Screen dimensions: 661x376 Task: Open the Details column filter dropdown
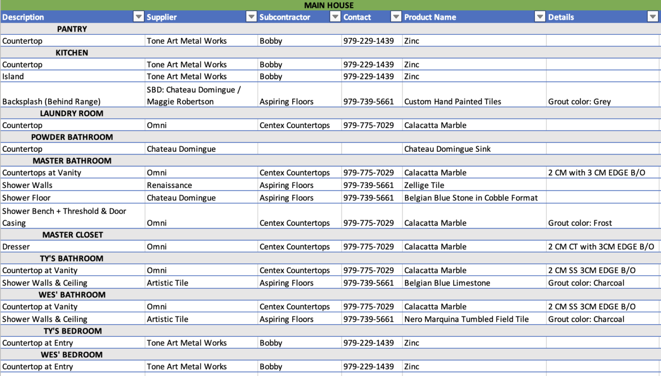click(653, 17)
